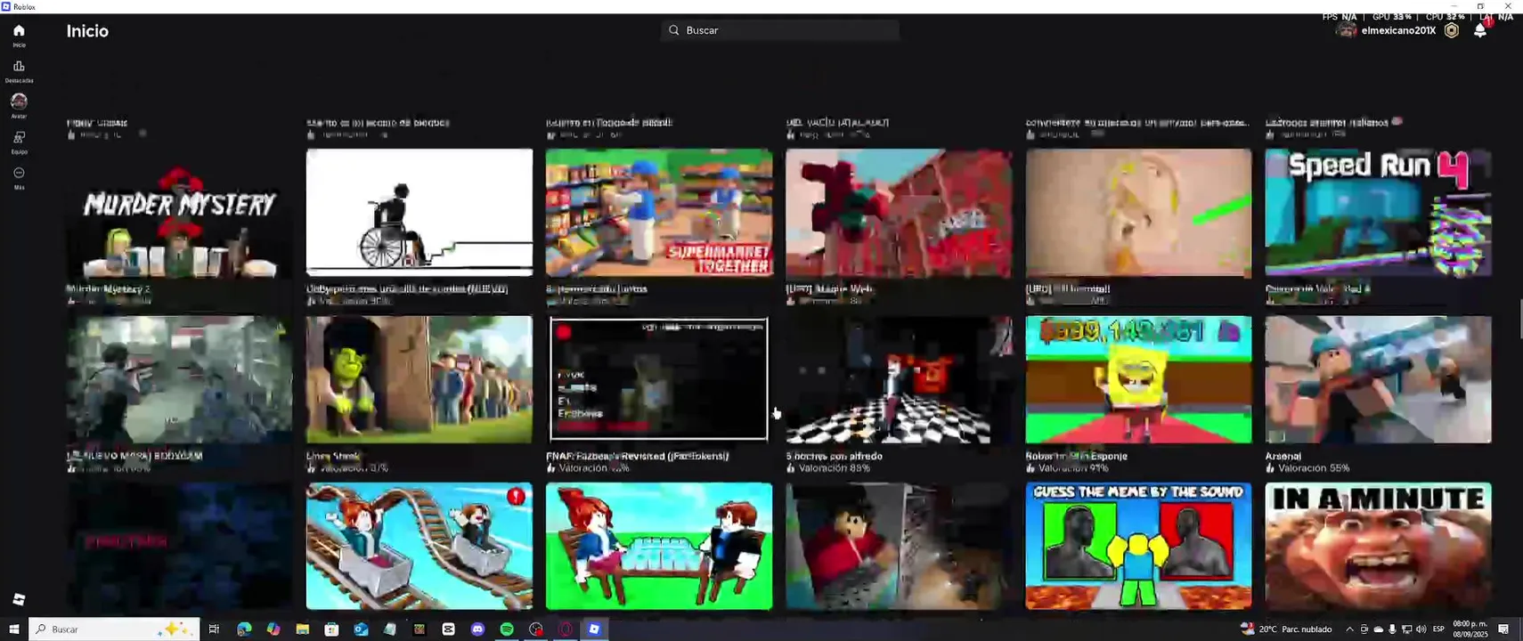The width and height of the screenshot is (1523, 641).
Task: Open the Speed Run 4 game thumbnail
Action: [x=1378, y=213]
